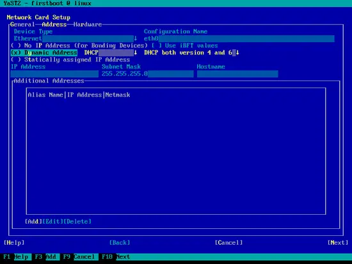This screenshot has height=264, width=352.
Task: Switch to the Hardware tab
Action: pyautogui.click(x=88, y=24)
